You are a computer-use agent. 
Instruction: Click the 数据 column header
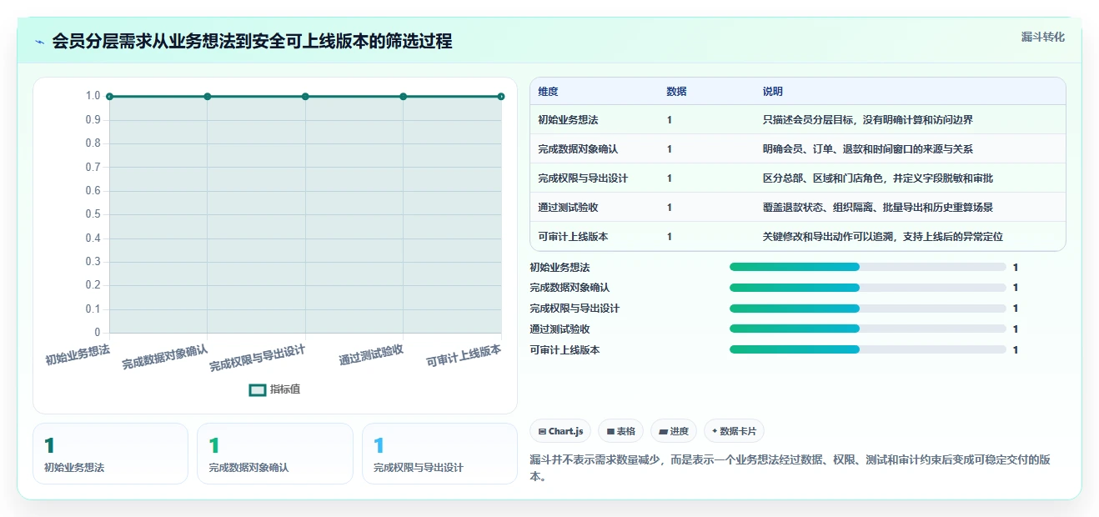[x=676, y=92]
